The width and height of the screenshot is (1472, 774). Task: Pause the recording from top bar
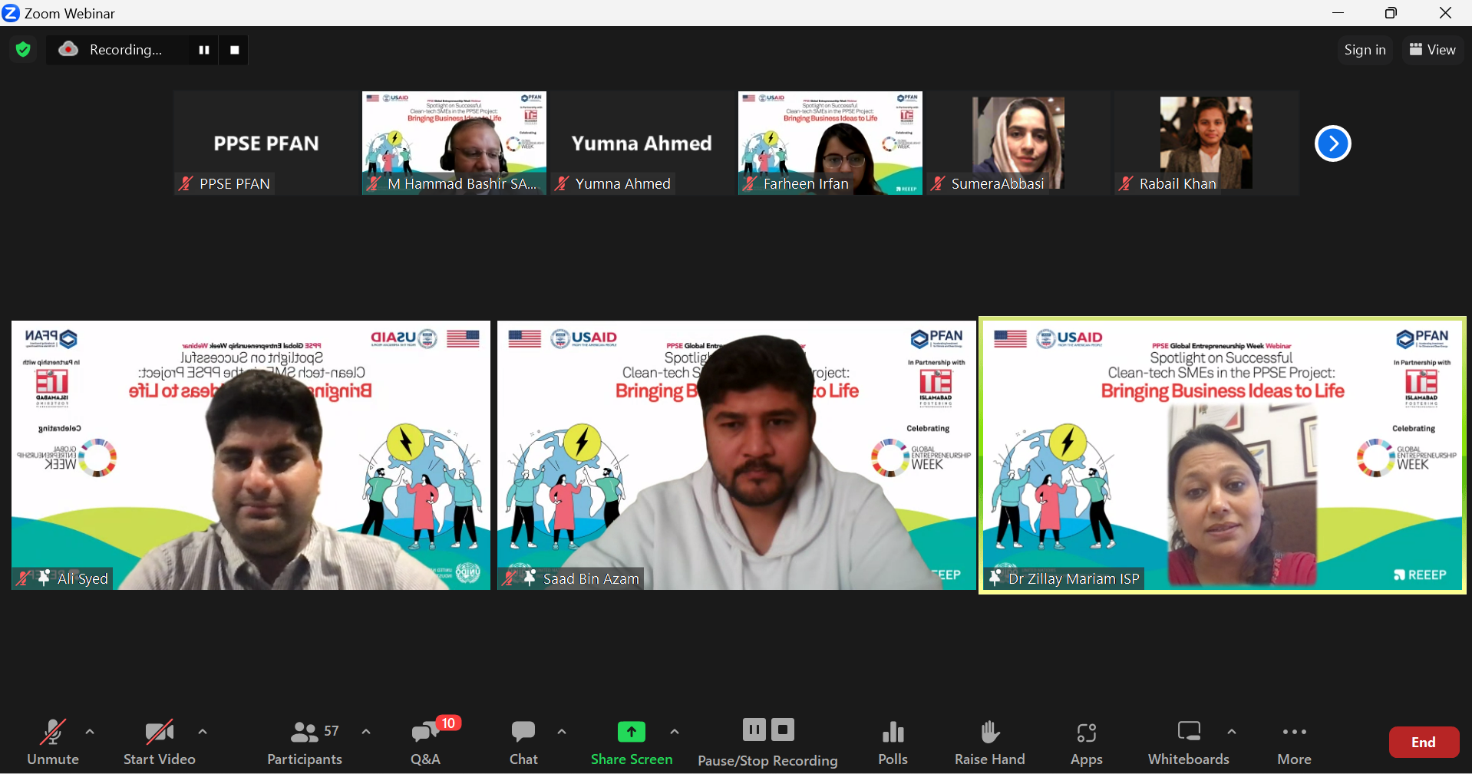pos(204,50)
